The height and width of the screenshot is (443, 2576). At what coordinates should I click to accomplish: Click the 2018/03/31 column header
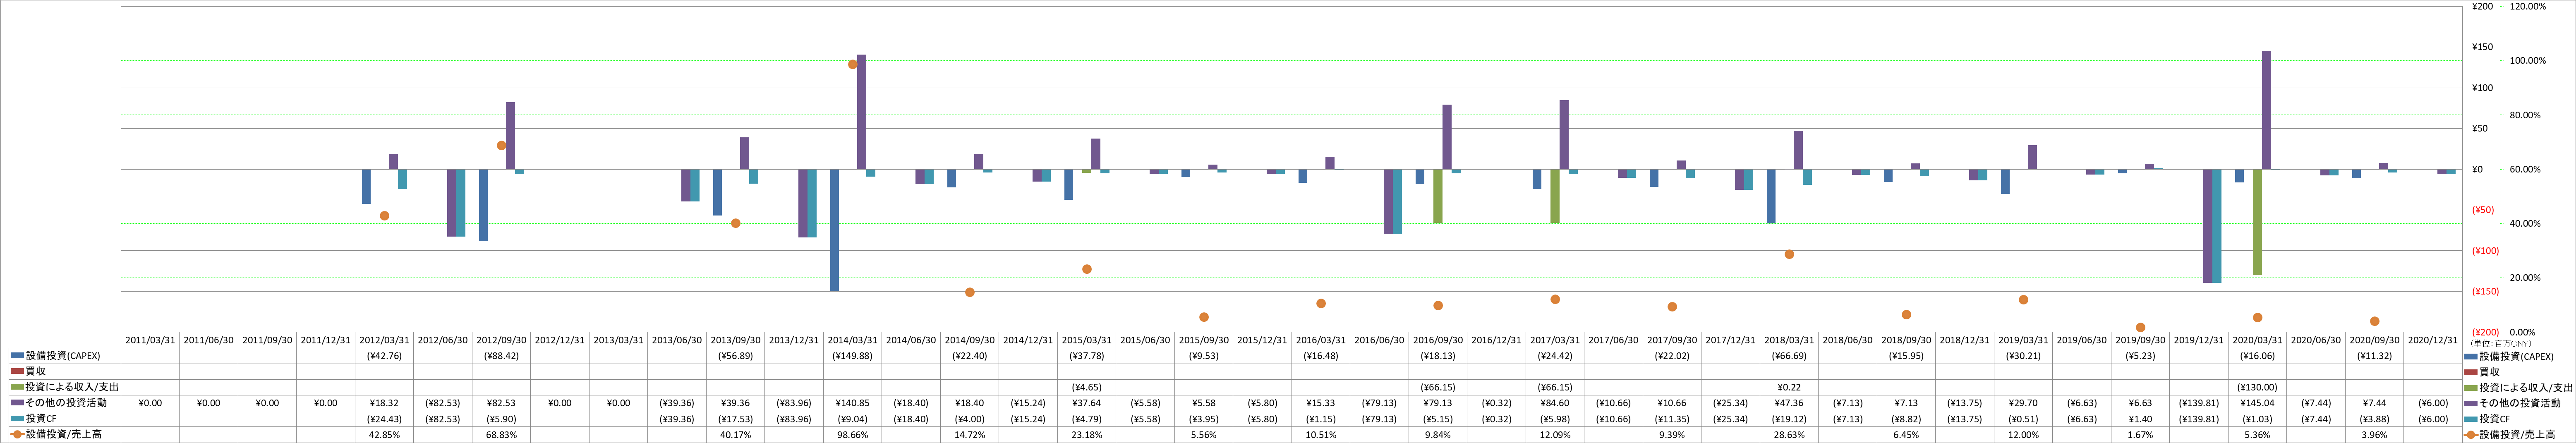pyautogui.click(x=1789, y=340)
